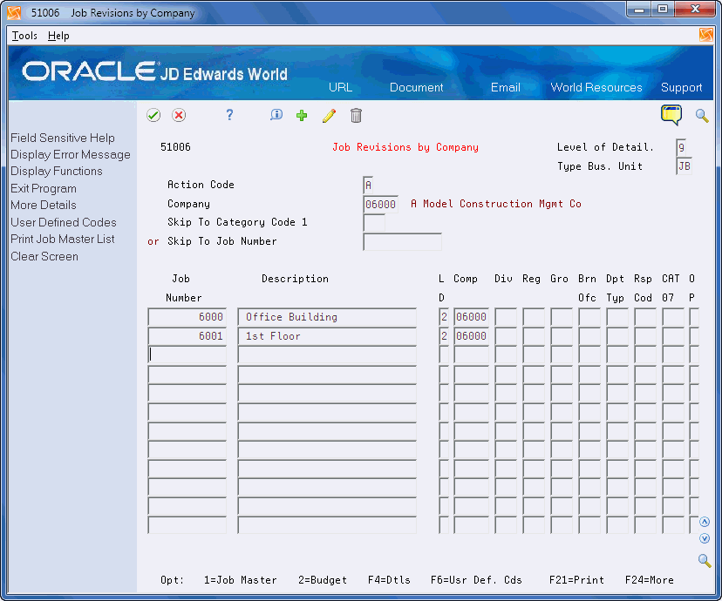Click the LD field in Office Building row
The width and height of the screenshot is (722, 601).
(x=444, y=317)
